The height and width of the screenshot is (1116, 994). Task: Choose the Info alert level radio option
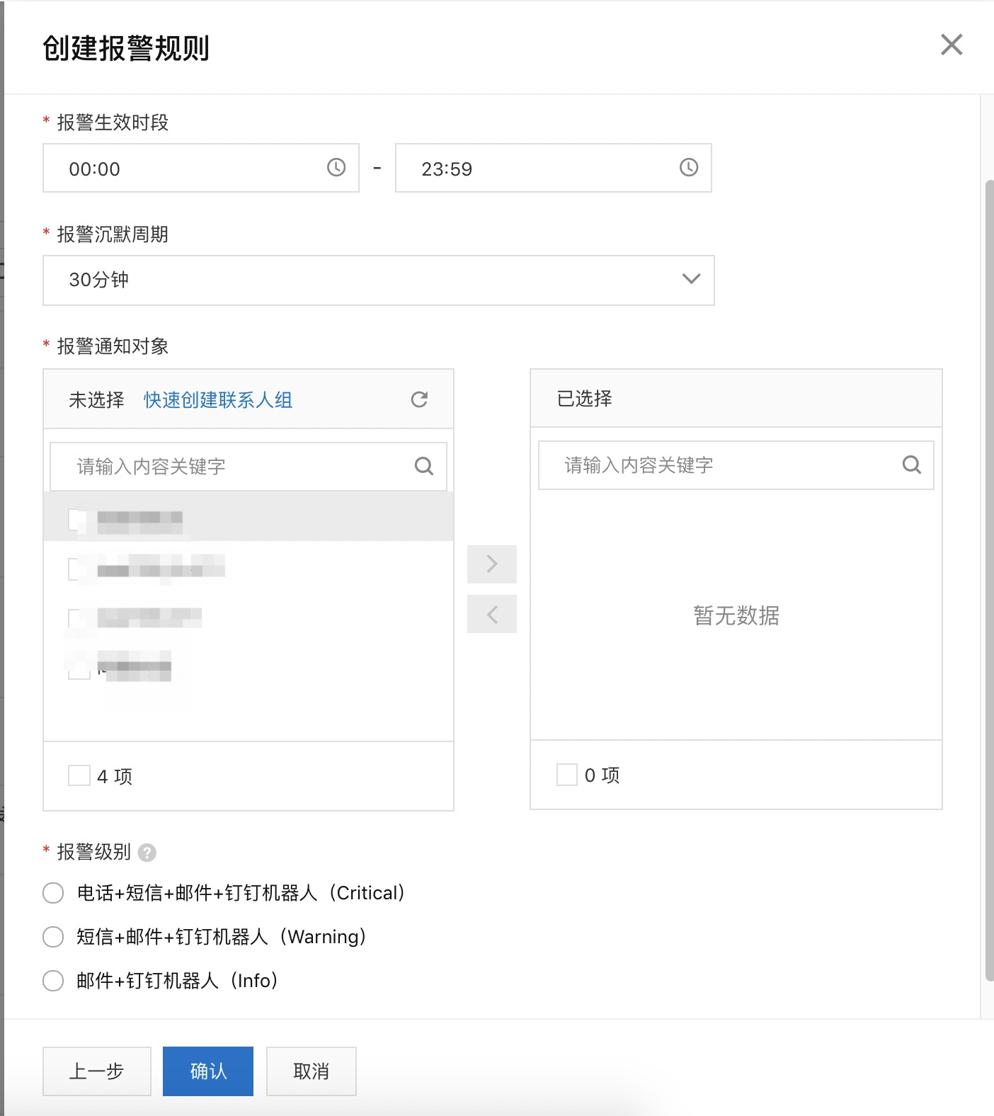point(53,981)
